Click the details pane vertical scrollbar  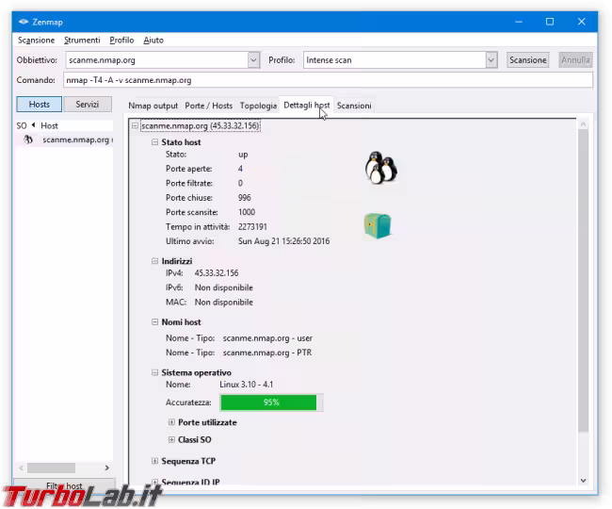pos(583,281)
